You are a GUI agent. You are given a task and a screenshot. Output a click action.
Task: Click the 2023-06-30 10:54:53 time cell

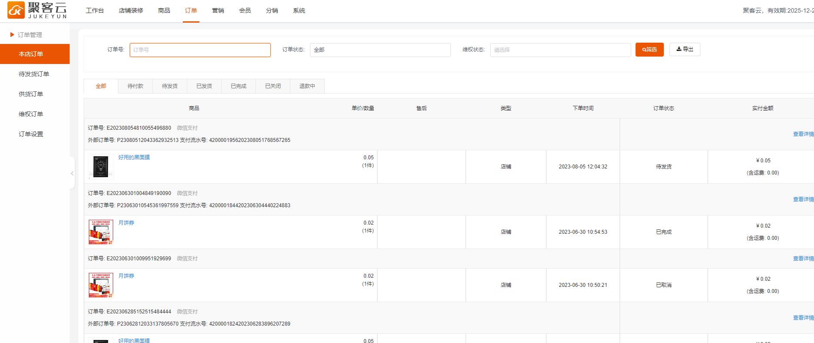583,232
